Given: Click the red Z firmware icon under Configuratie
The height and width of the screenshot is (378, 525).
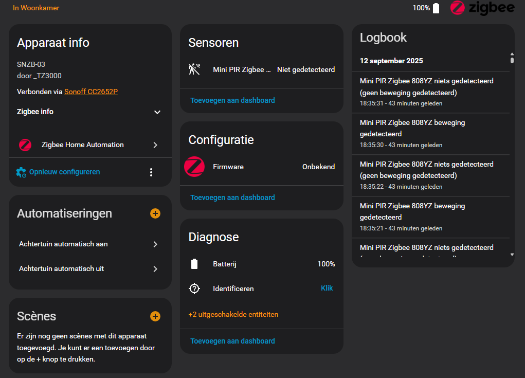Looking at the screenshot, I should pyautogui.click(x=194, y=167).
